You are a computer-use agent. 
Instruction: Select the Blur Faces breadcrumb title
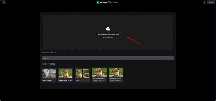[113, 2]
